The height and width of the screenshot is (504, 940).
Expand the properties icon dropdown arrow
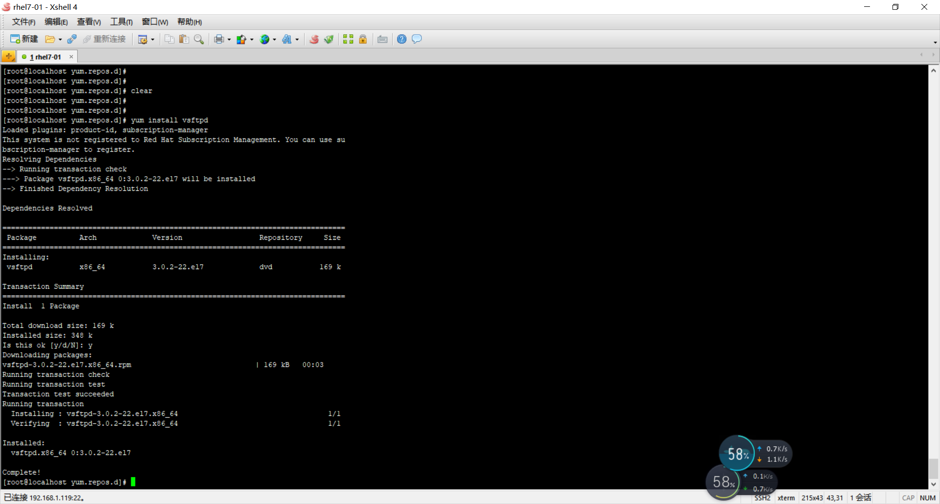153,40
